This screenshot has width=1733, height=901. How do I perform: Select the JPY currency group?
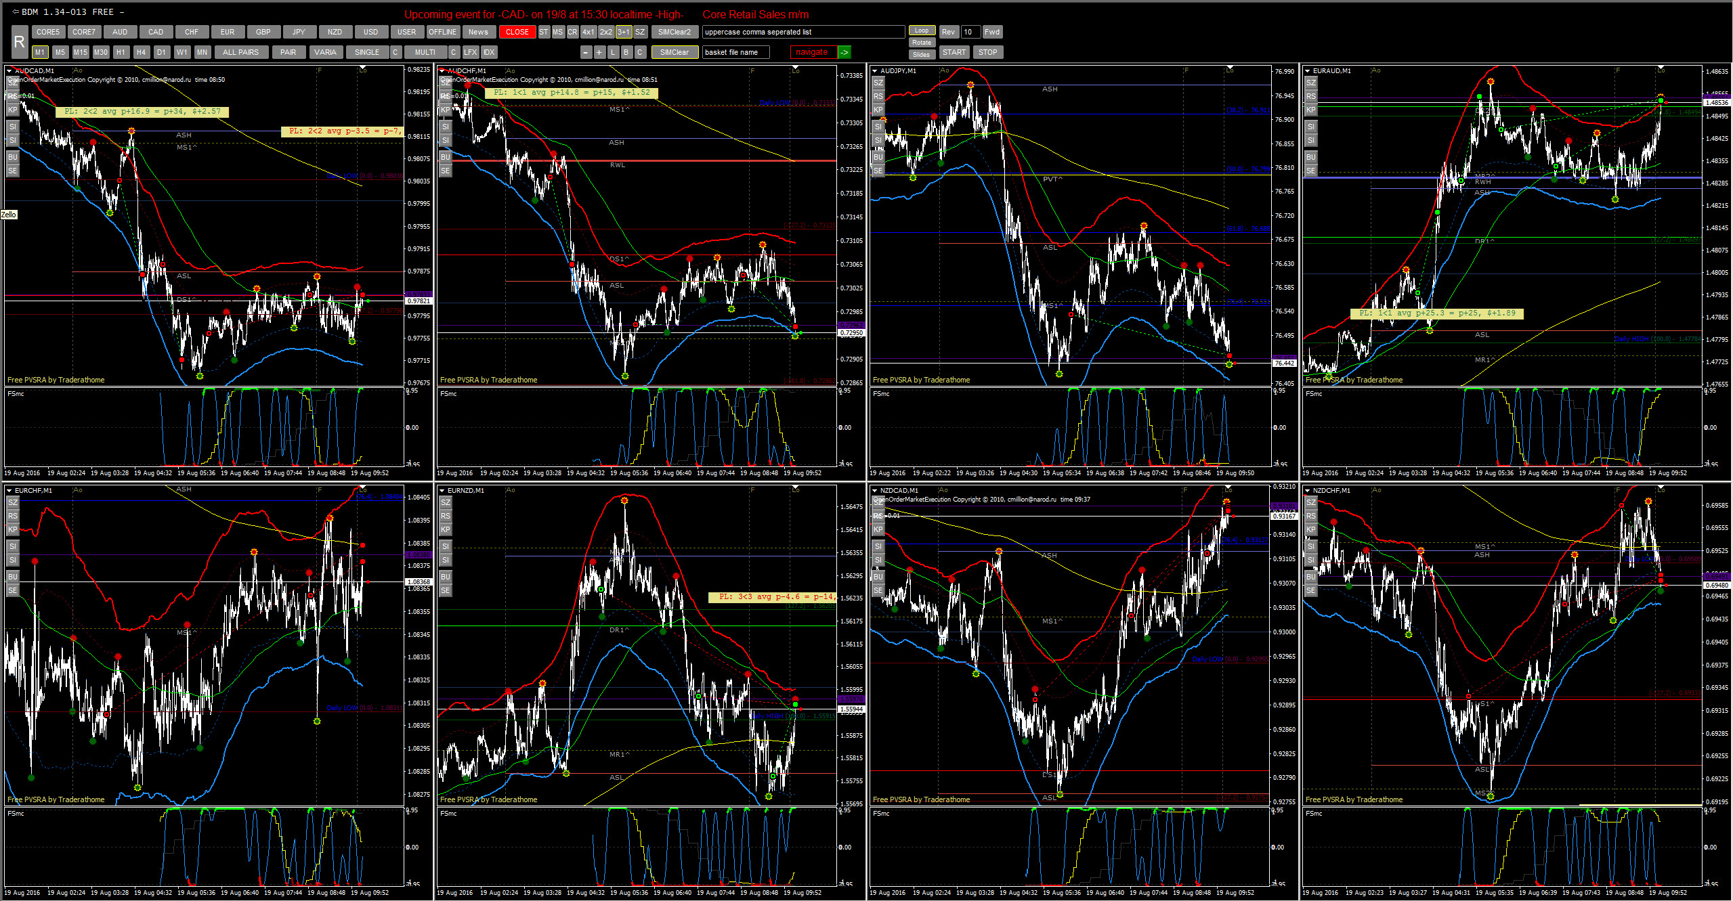299,32
